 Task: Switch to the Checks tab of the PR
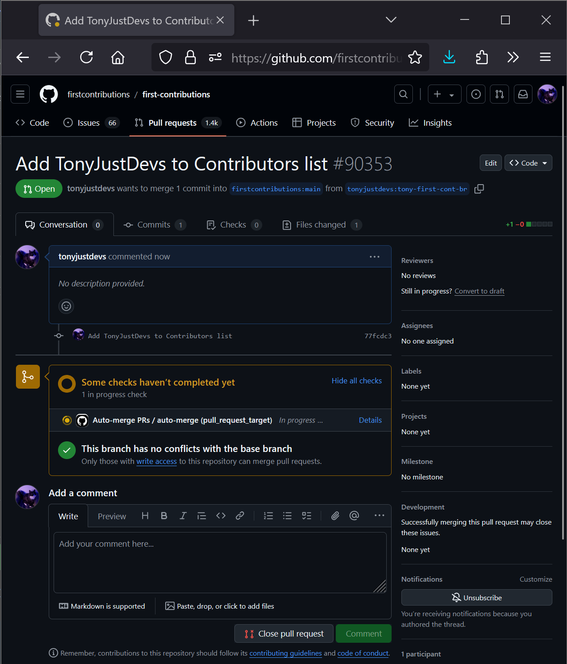click(x=234, y=225)
